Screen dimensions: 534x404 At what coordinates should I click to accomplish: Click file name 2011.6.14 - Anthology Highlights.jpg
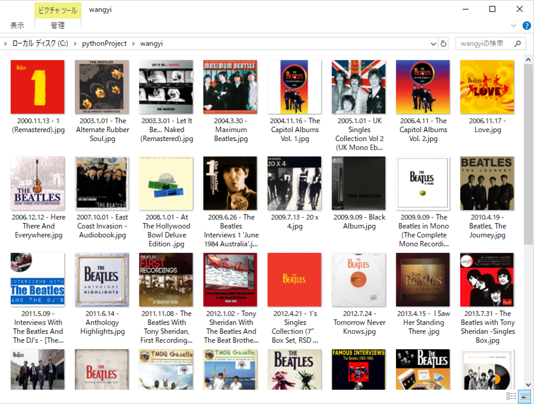click(102, 322)
